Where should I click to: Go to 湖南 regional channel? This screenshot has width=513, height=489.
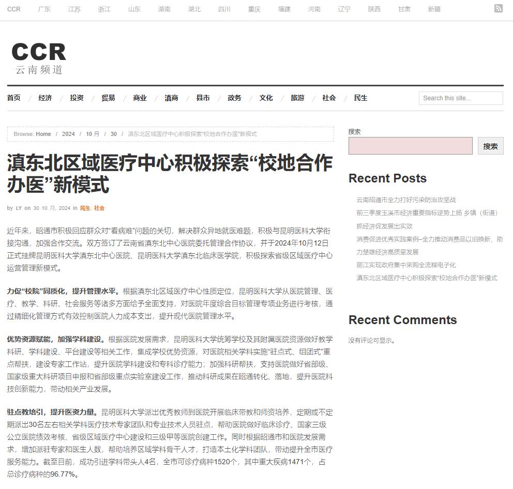[x=164, y=9]
